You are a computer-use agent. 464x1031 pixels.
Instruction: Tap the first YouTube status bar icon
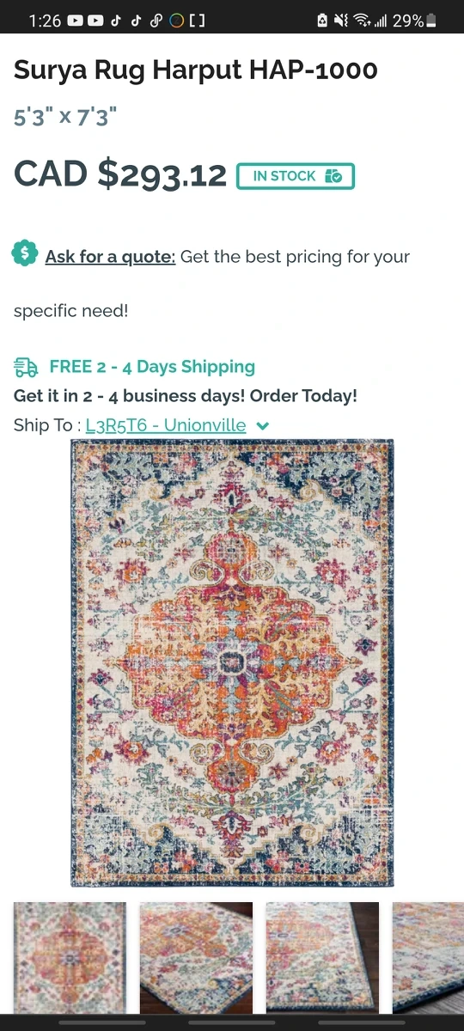coord(75,21)
